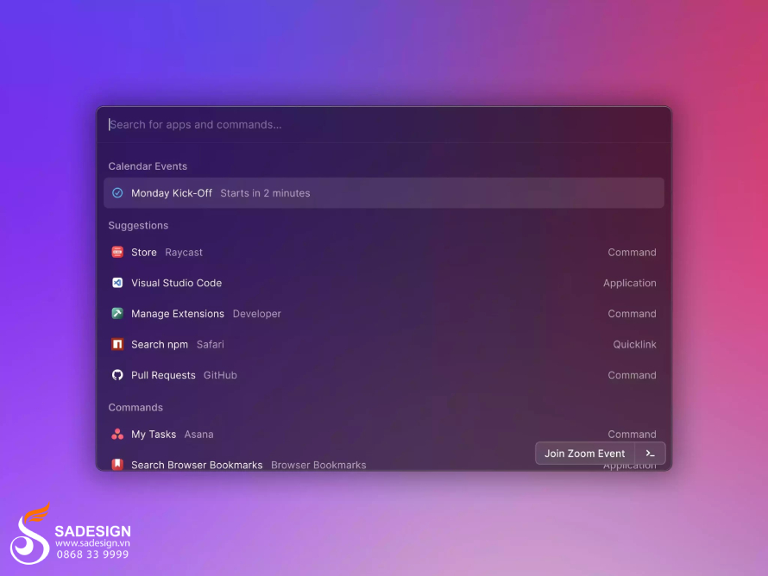Select the Monday Kick-Off event row

click(383, 193)
